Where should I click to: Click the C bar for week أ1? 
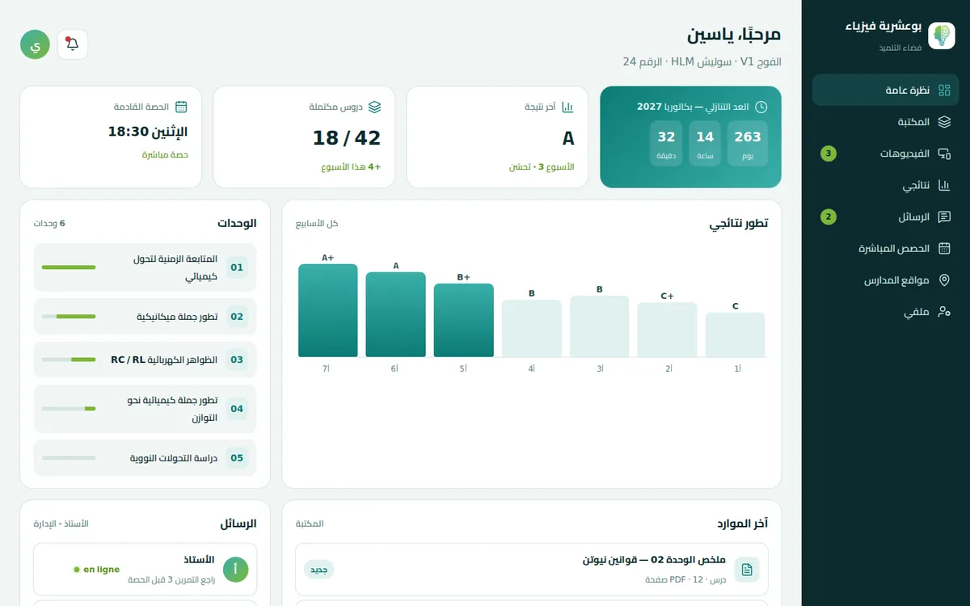735,335
